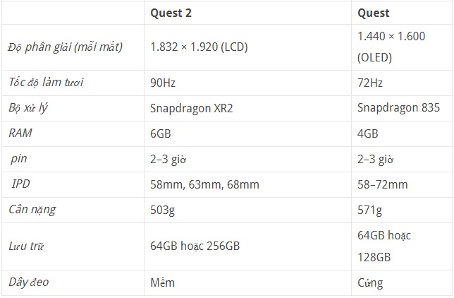Click the "6GB" RAM cell
454x298 pixels.
tap(161, 133)
